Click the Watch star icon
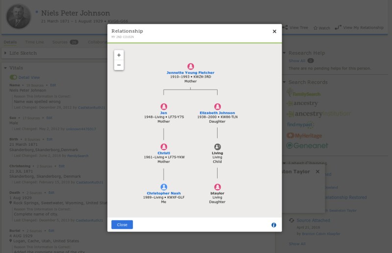Screen dimensions: 392x253 point(316,28)
